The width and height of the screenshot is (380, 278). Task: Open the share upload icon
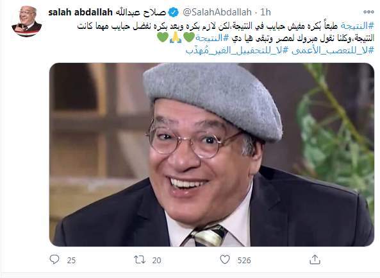(315, 259)
